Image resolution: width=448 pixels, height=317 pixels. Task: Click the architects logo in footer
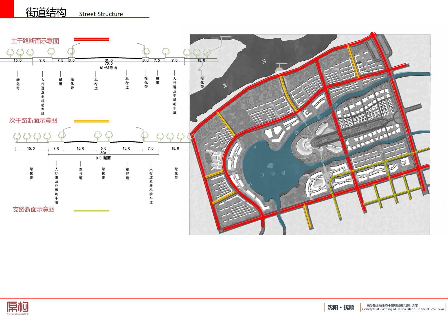tap(18, 308)
